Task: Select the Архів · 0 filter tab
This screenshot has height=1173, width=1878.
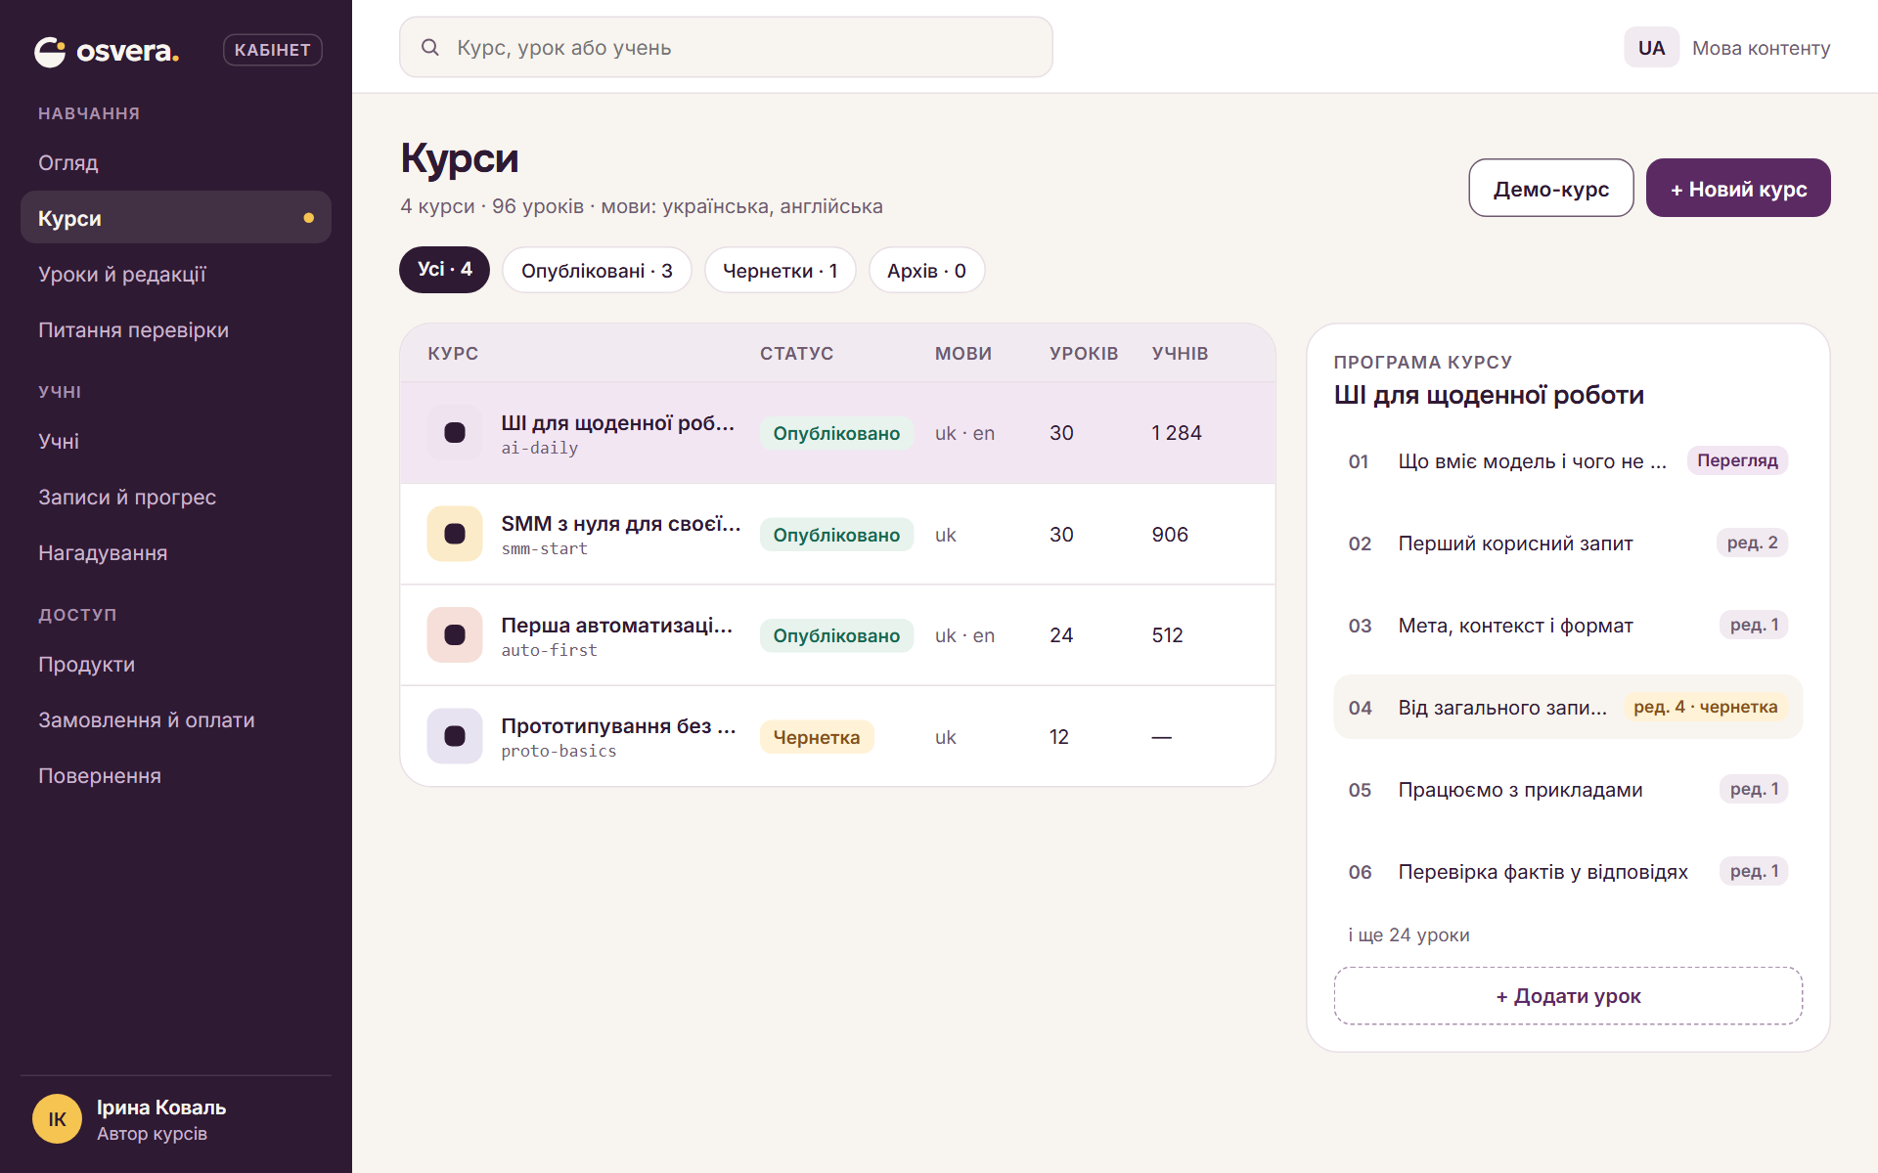Action: (x=926, y=270)
